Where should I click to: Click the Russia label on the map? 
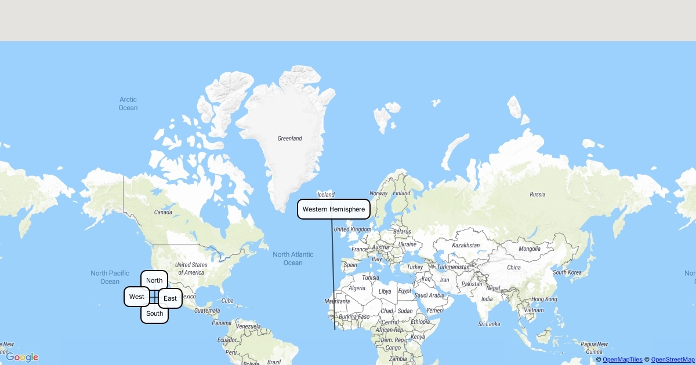point(537,194)
